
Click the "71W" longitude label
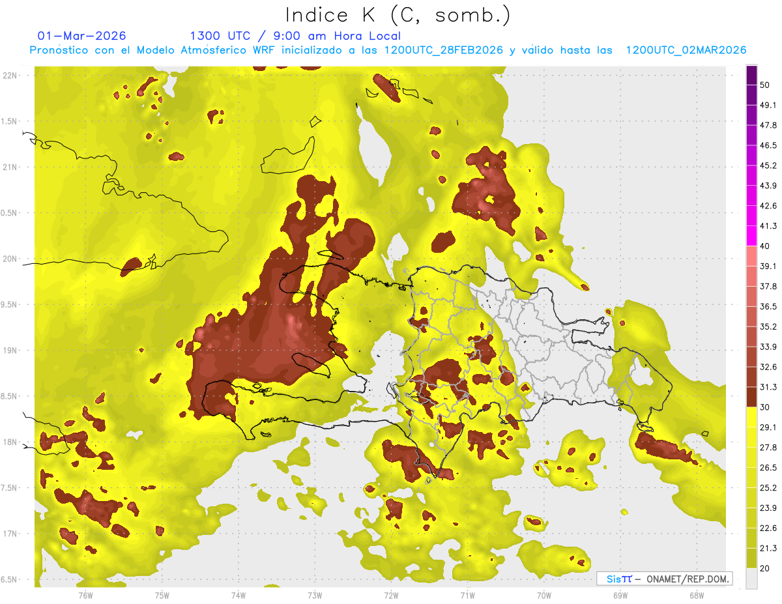[x=467, y=595]
